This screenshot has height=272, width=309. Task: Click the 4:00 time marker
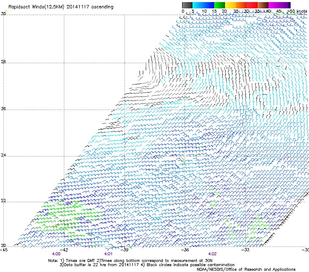tap(56, 254)
